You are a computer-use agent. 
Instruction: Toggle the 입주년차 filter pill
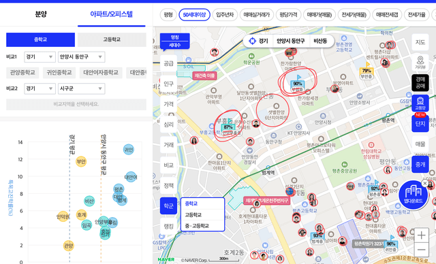click(x=225, y=15)
